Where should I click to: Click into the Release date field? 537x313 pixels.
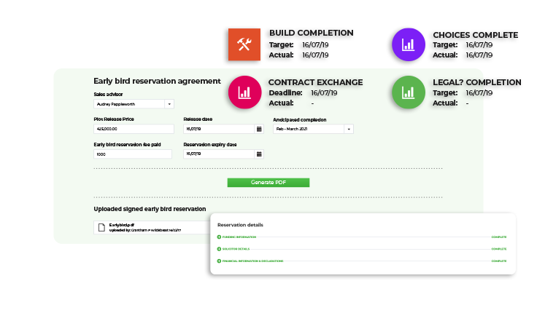(218, 129)
